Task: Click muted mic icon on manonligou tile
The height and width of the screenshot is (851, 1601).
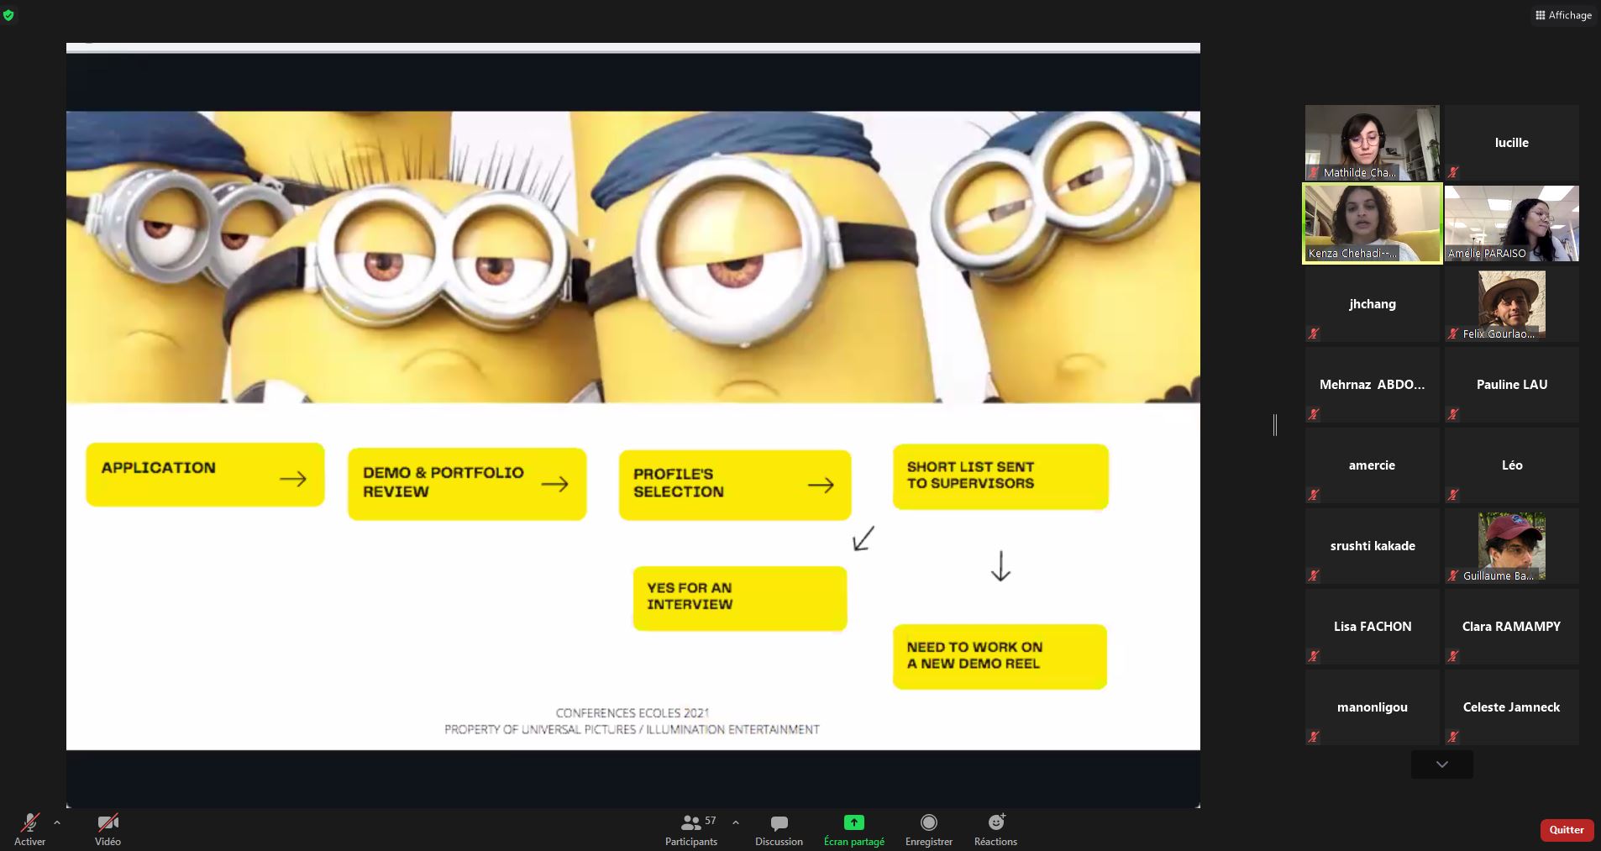Action: [x=1314, y=737]
